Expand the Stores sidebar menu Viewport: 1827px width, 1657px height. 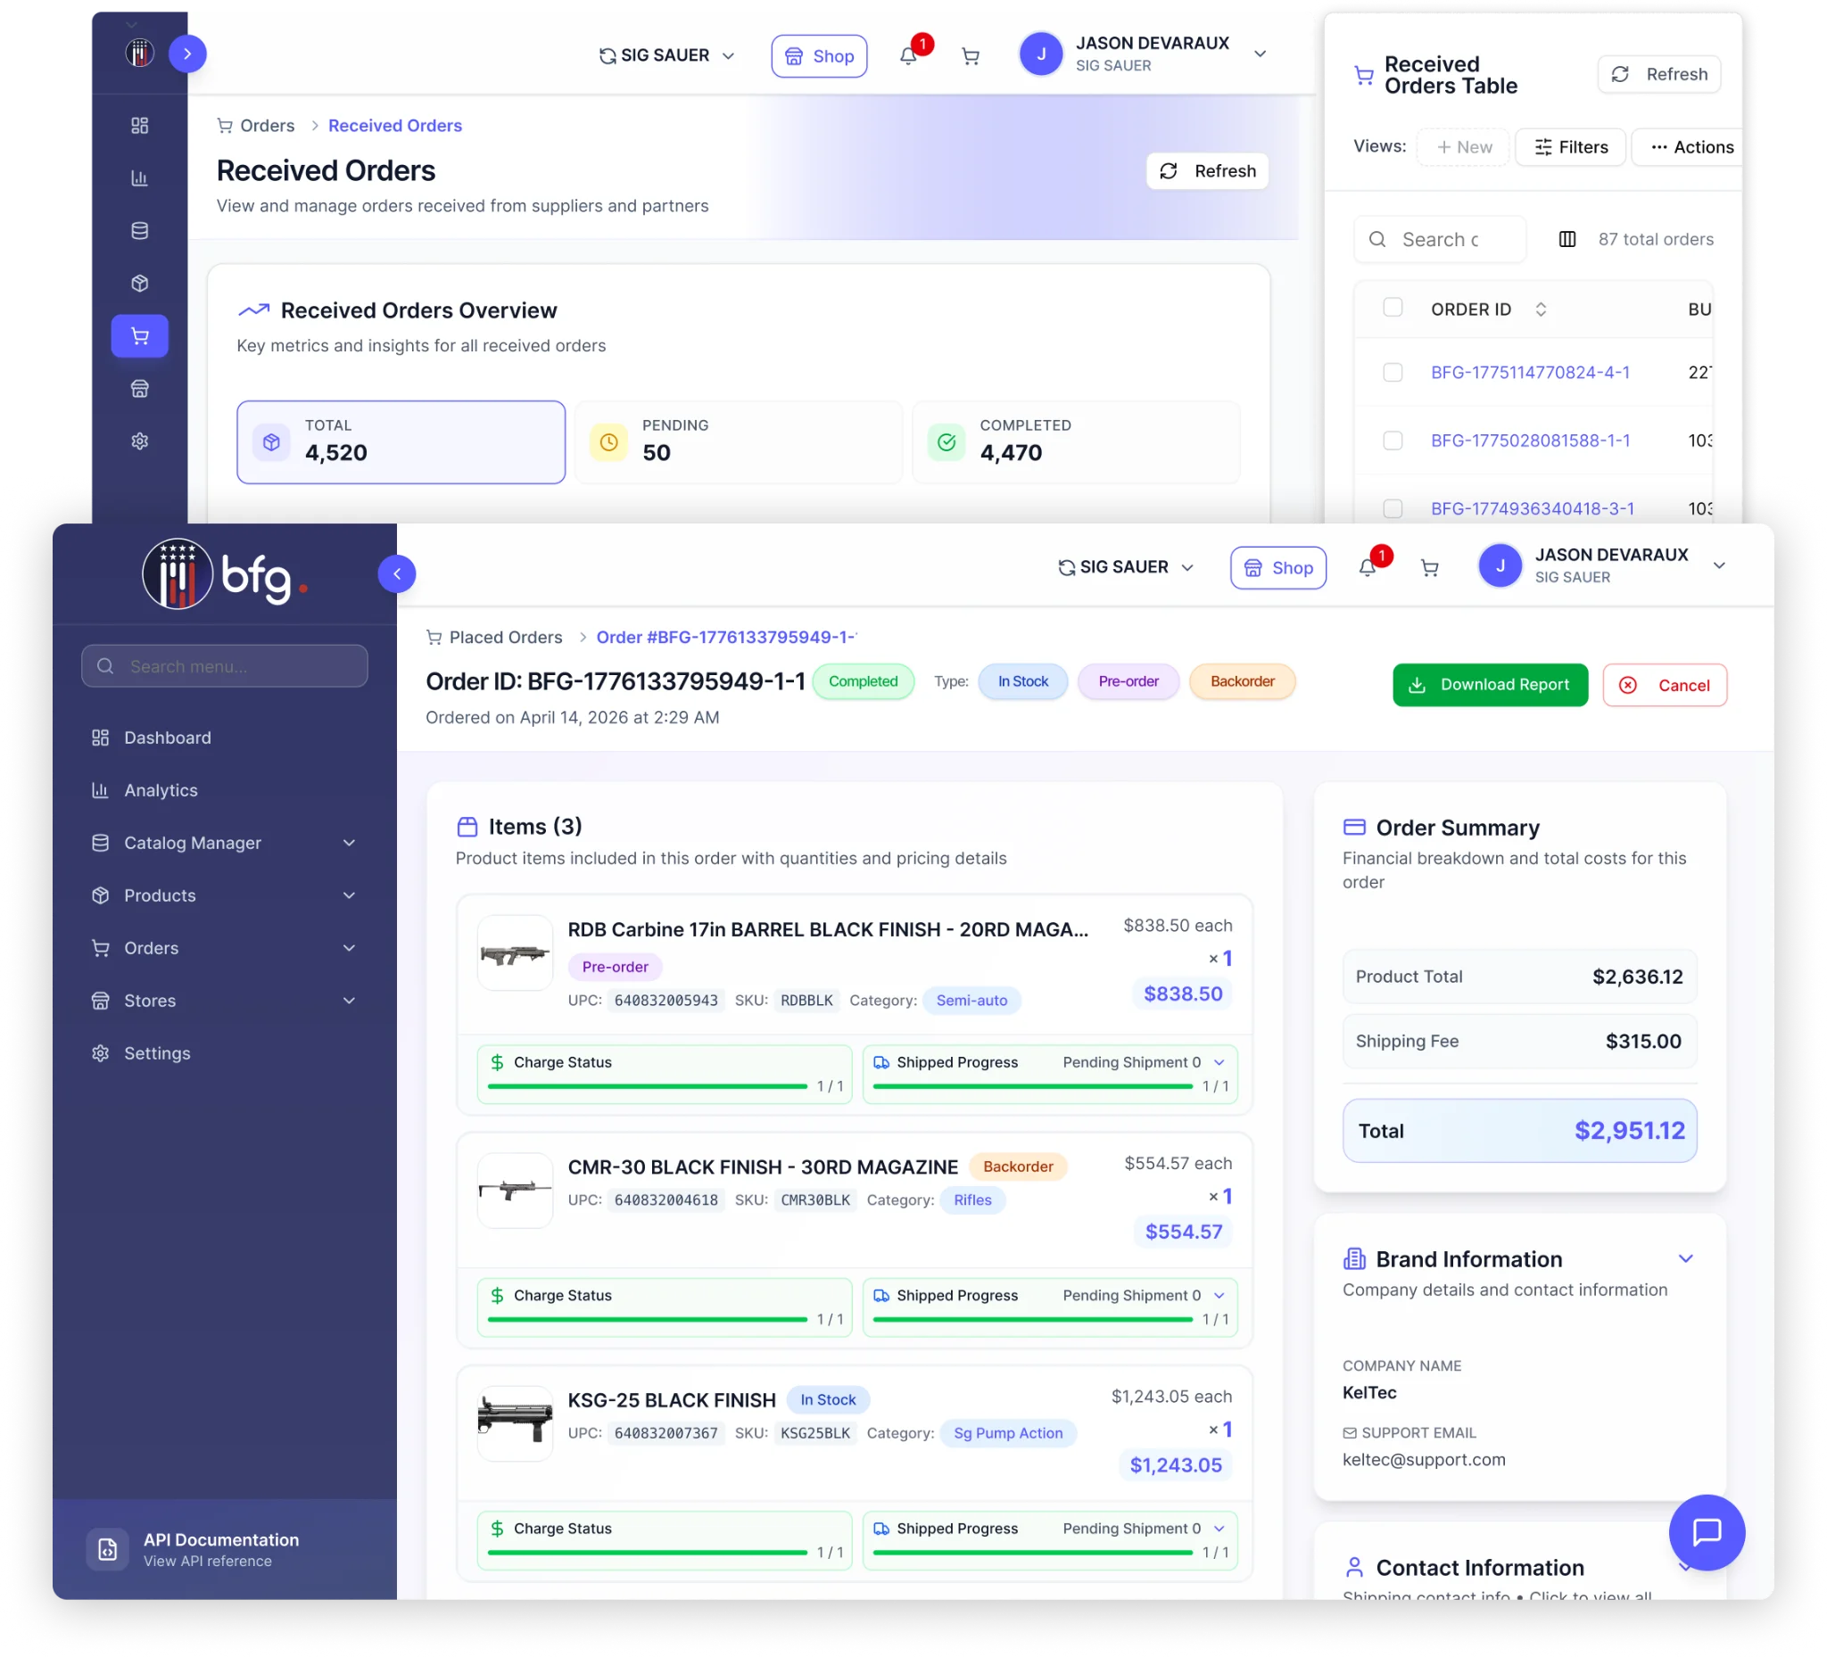click(x=225, y=1001)
